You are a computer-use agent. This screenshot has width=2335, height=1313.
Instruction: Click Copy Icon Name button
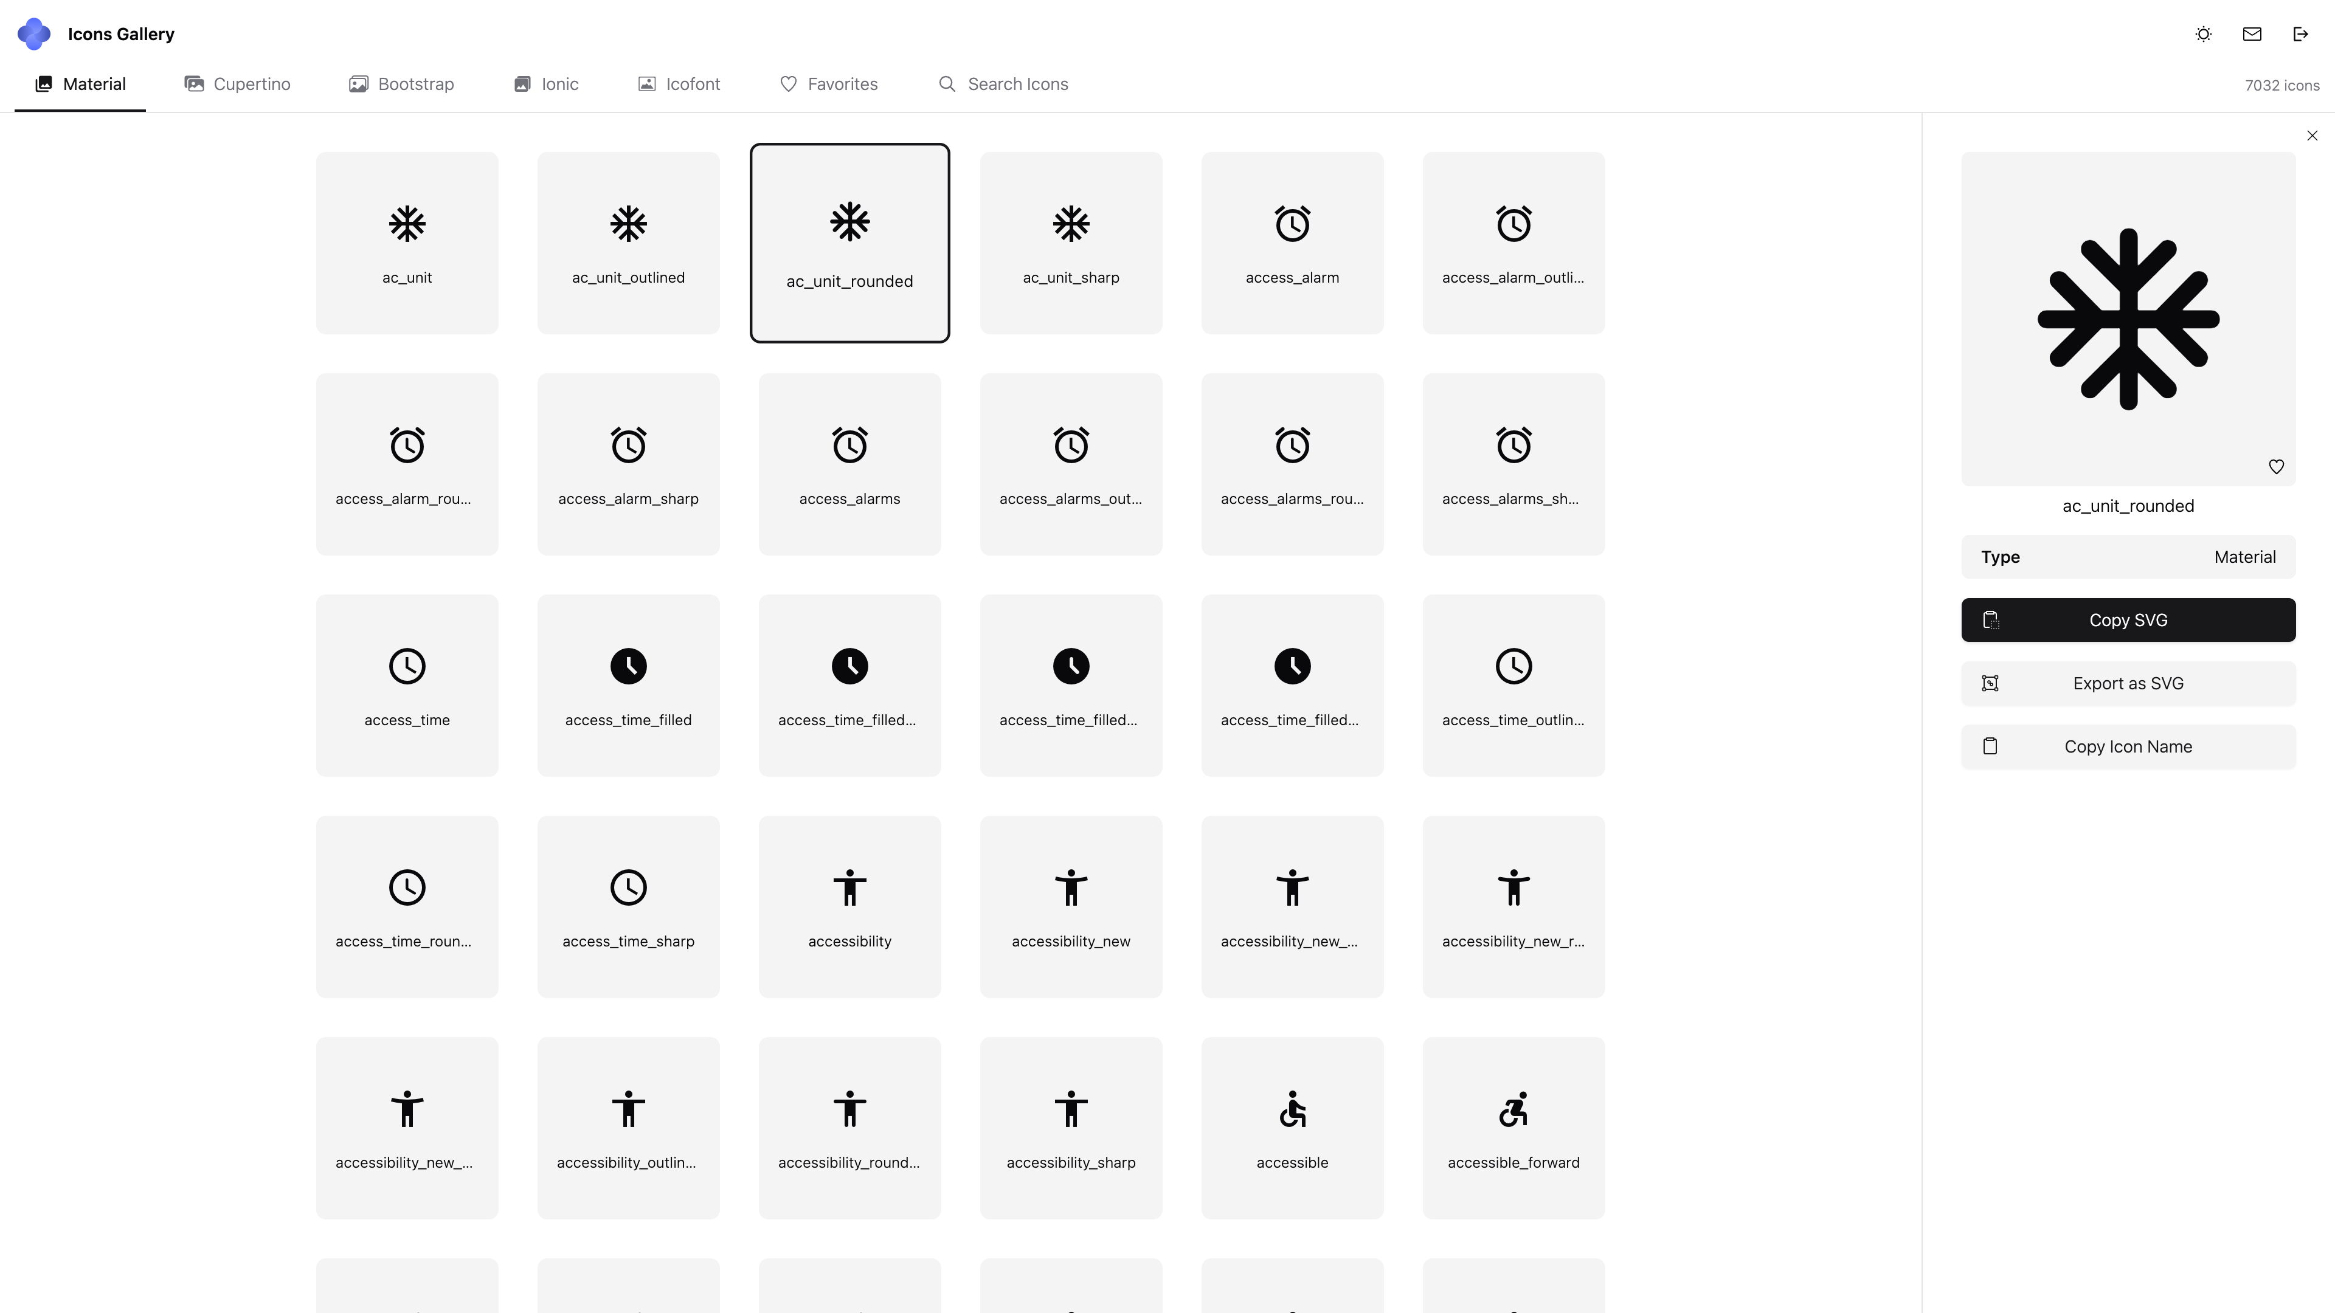(2128, 746)
